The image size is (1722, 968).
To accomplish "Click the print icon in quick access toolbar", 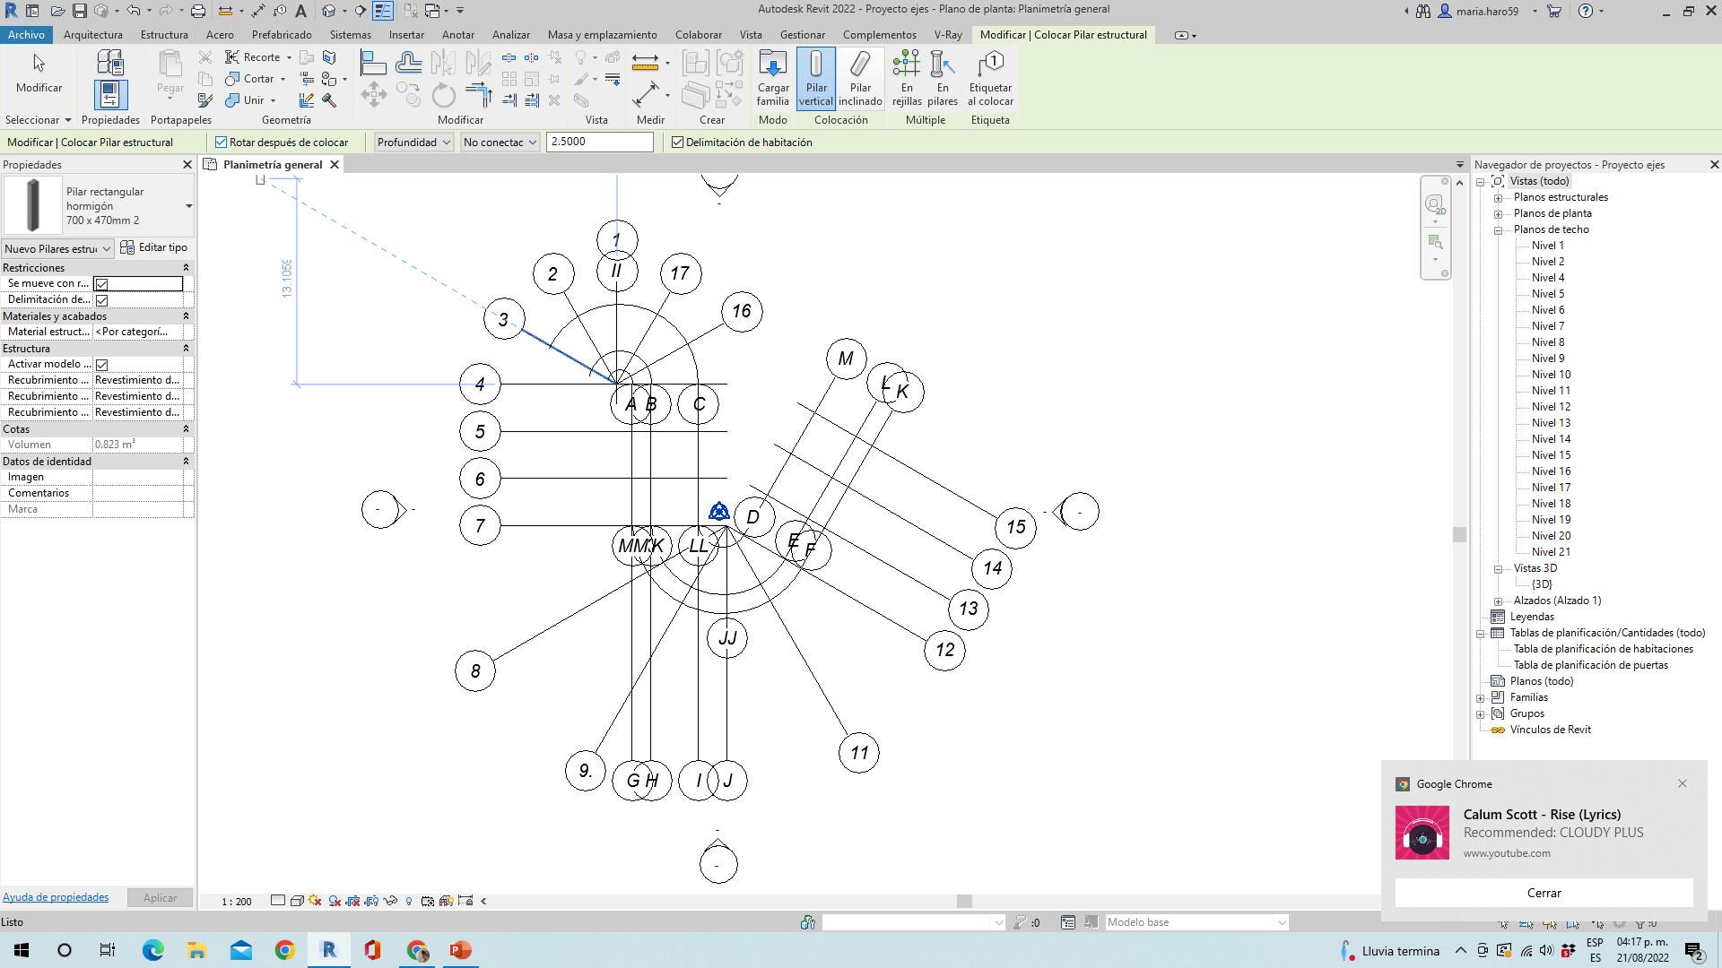I will 198,11.
